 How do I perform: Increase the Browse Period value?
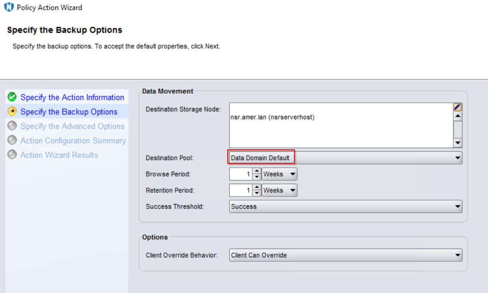point(257,172)
